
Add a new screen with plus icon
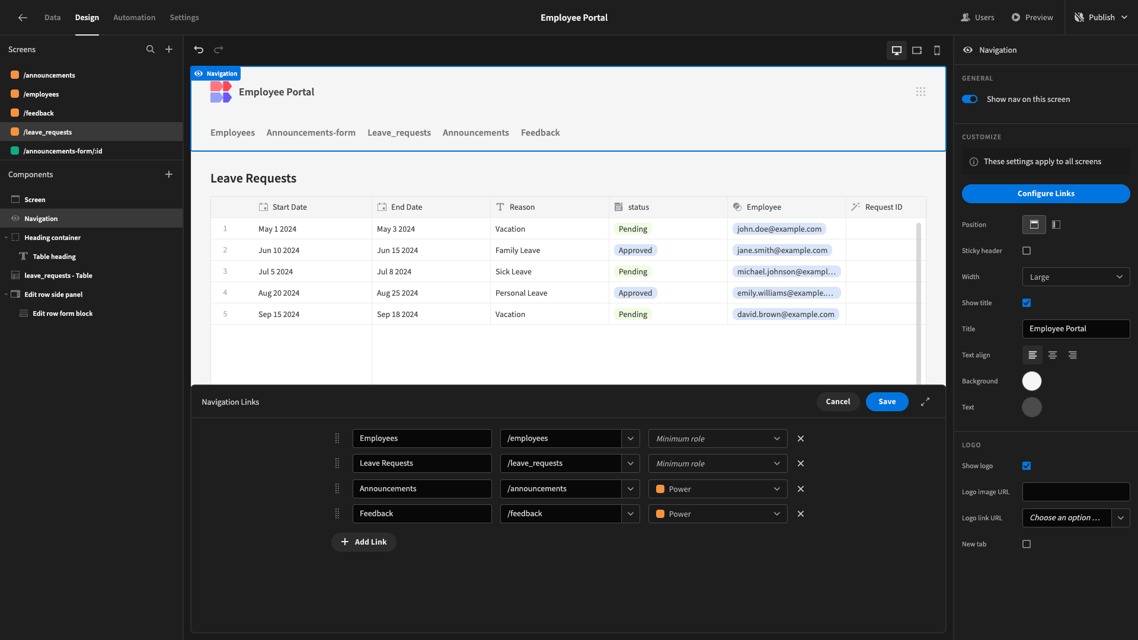tap(169, 50)
